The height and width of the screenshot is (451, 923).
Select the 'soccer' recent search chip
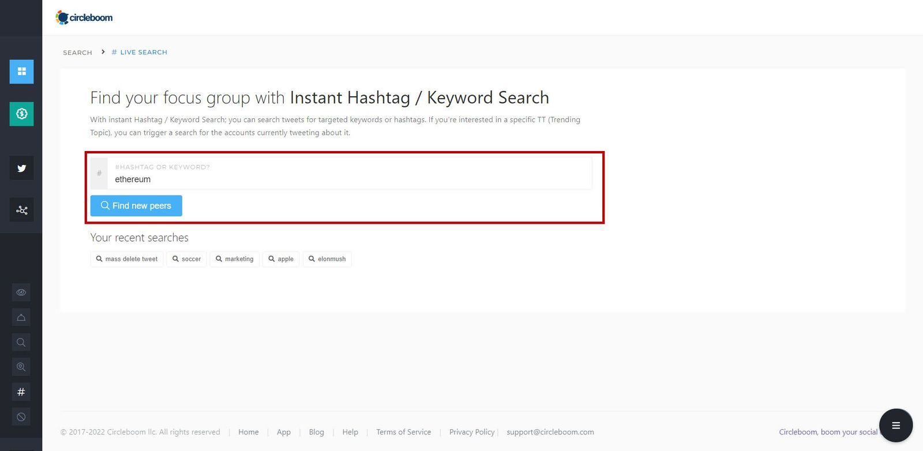click(x=186, y=259)
